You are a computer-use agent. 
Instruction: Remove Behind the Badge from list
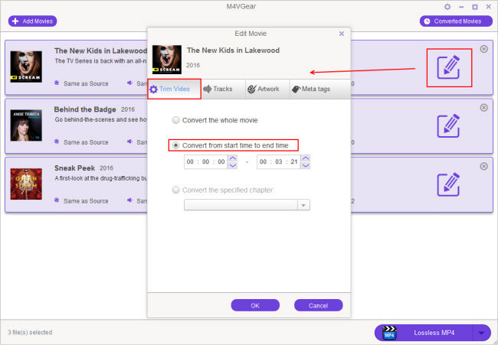pos(483,108)
